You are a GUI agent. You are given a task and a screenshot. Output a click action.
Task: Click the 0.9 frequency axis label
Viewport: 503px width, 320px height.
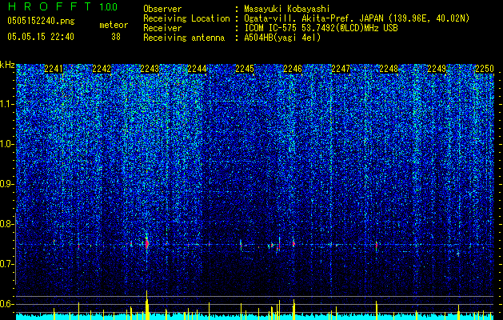(6, 184)
